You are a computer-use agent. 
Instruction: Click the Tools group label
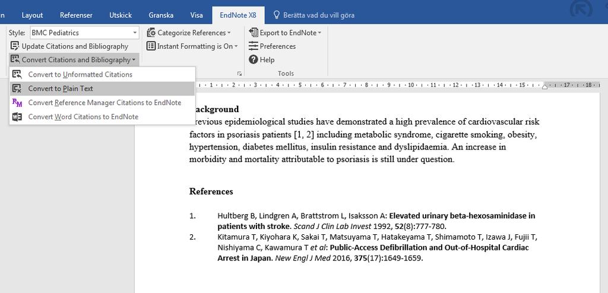[286, 74]
